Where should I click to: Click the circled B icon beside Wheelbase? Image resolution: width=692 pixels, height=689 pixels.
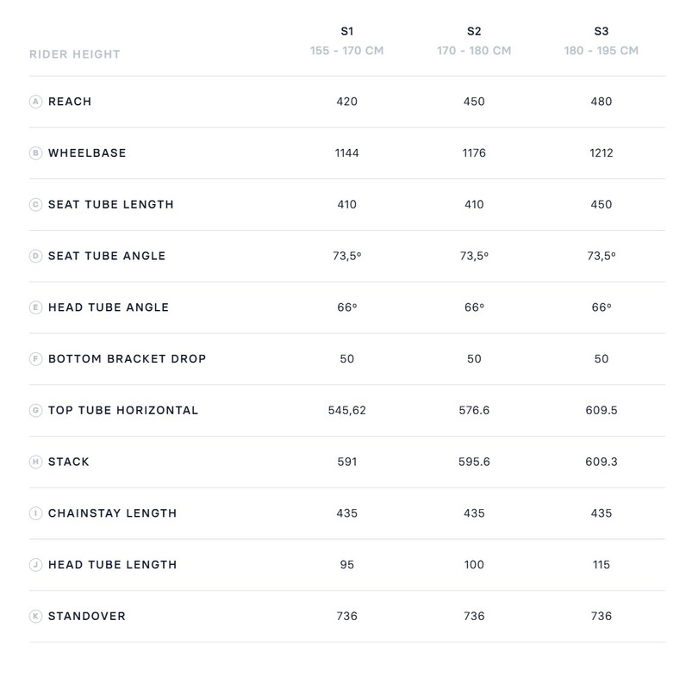35,153
